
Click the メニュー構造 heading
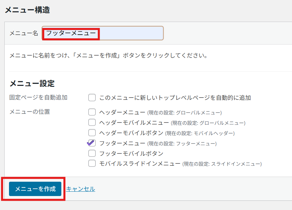tap(27, 10)
